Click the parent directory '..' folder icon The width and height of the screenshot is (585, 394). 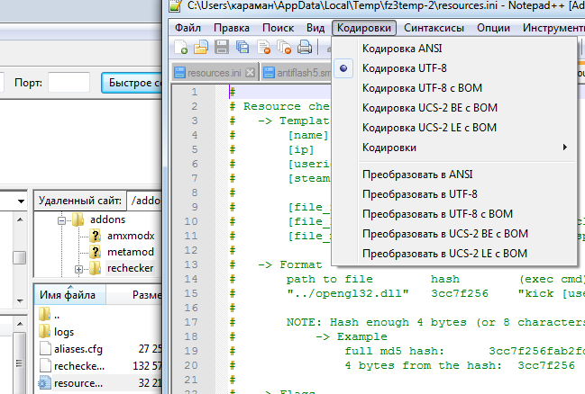44,314
